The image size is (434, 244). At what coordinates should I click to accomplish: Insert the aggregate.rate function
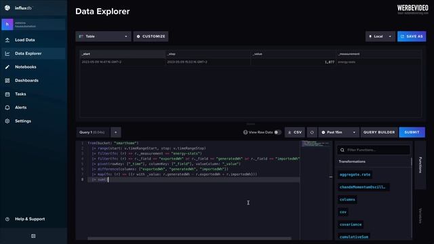[355, 175]
